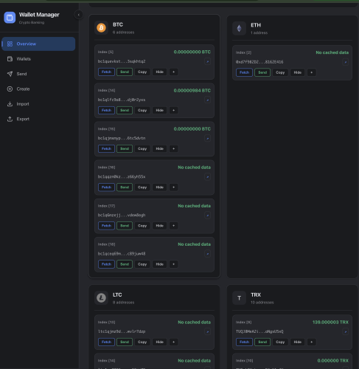Click the Ethereum diamond icon
The height and width of the screenshot is (369, 359).
click(x=239, y=28)
